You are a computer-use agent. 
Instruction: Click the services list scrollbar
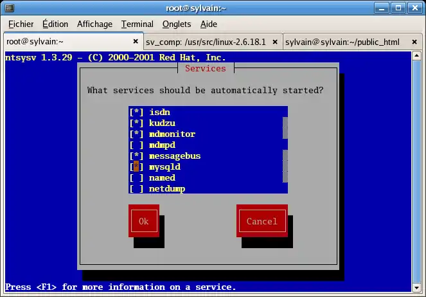pos(285,150)
